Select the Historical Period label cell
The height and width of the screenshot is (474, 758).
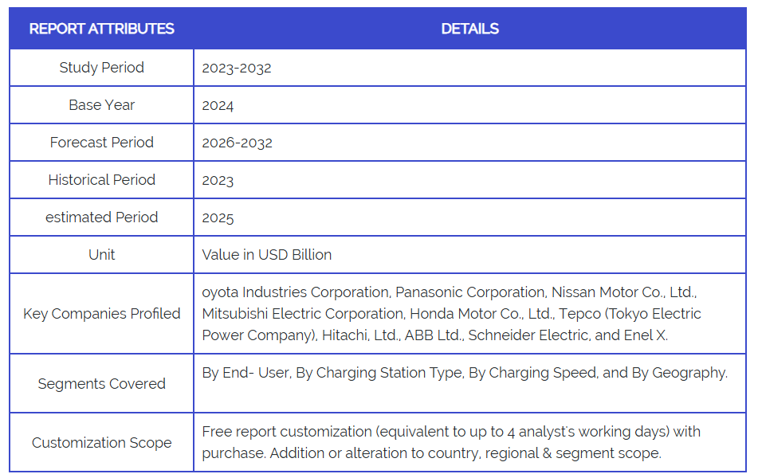101,180
